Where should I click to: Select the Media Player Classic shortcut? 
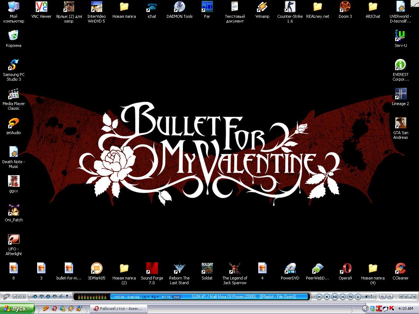(13, 99)
